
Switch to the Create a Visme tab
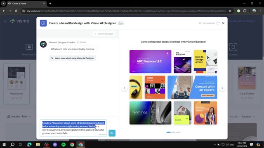pyautogui.click(x=25, y=3)
